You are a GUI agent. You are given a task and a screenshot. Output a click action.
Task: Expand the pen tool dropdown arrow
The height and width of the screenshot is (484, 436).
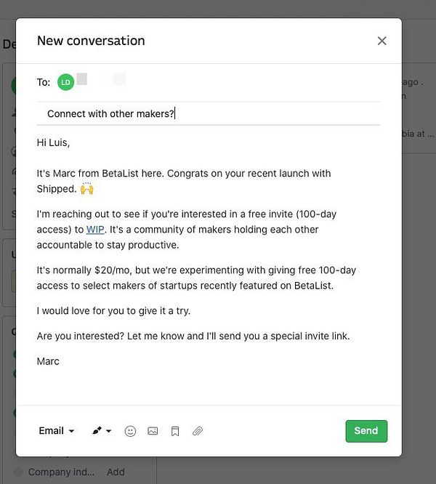[x=109, y=431]
